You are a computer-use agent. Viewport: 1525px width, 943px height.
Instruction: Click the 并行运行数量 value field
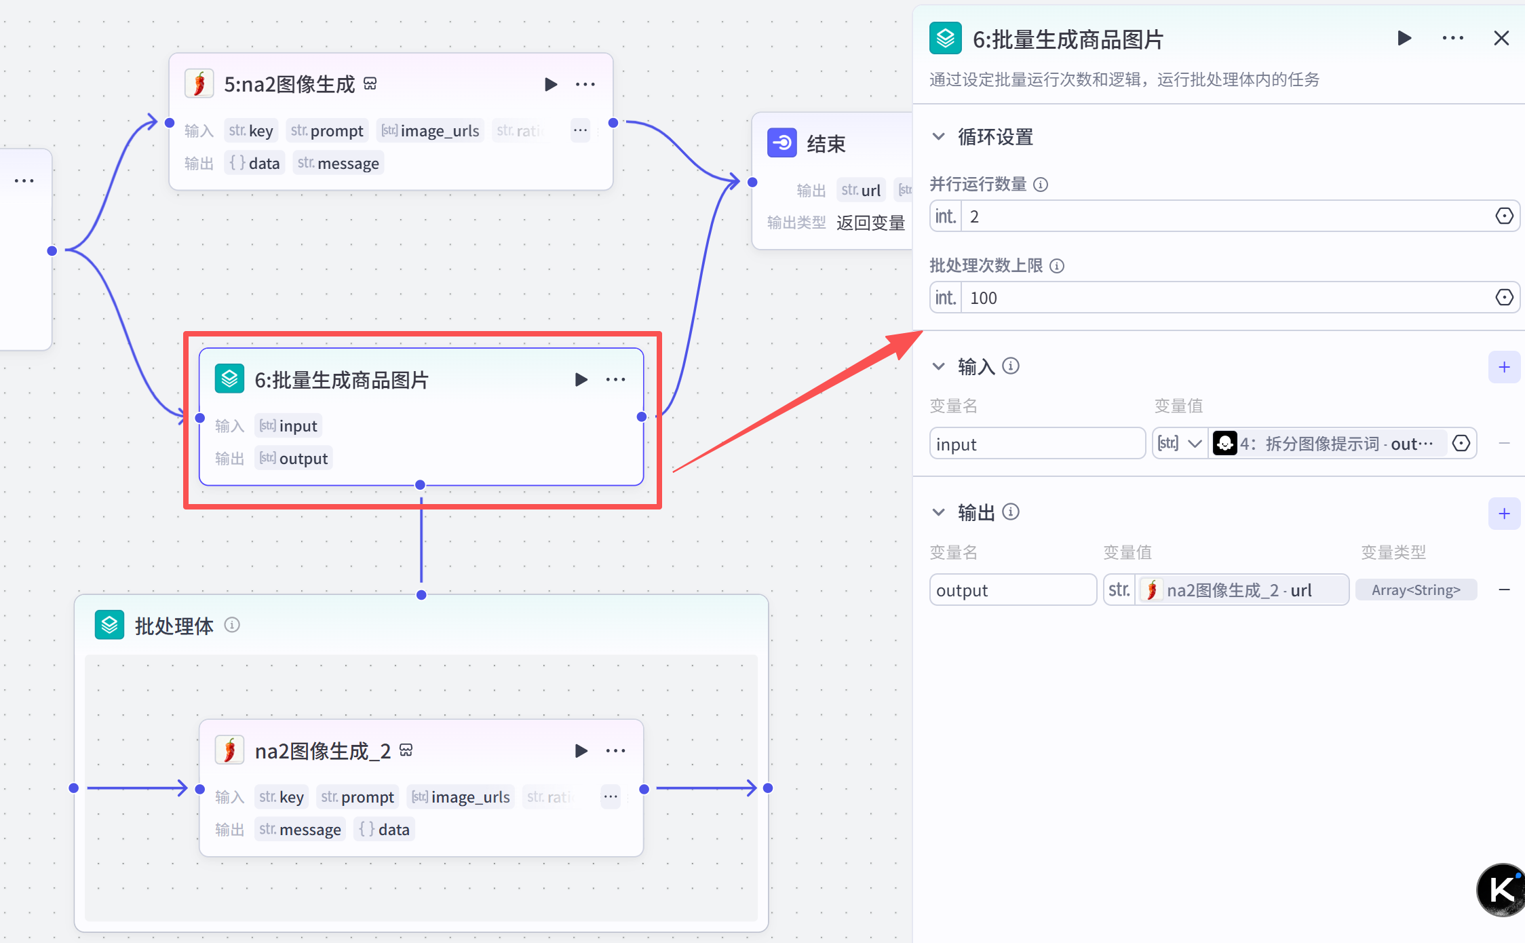click(1221, 216)
